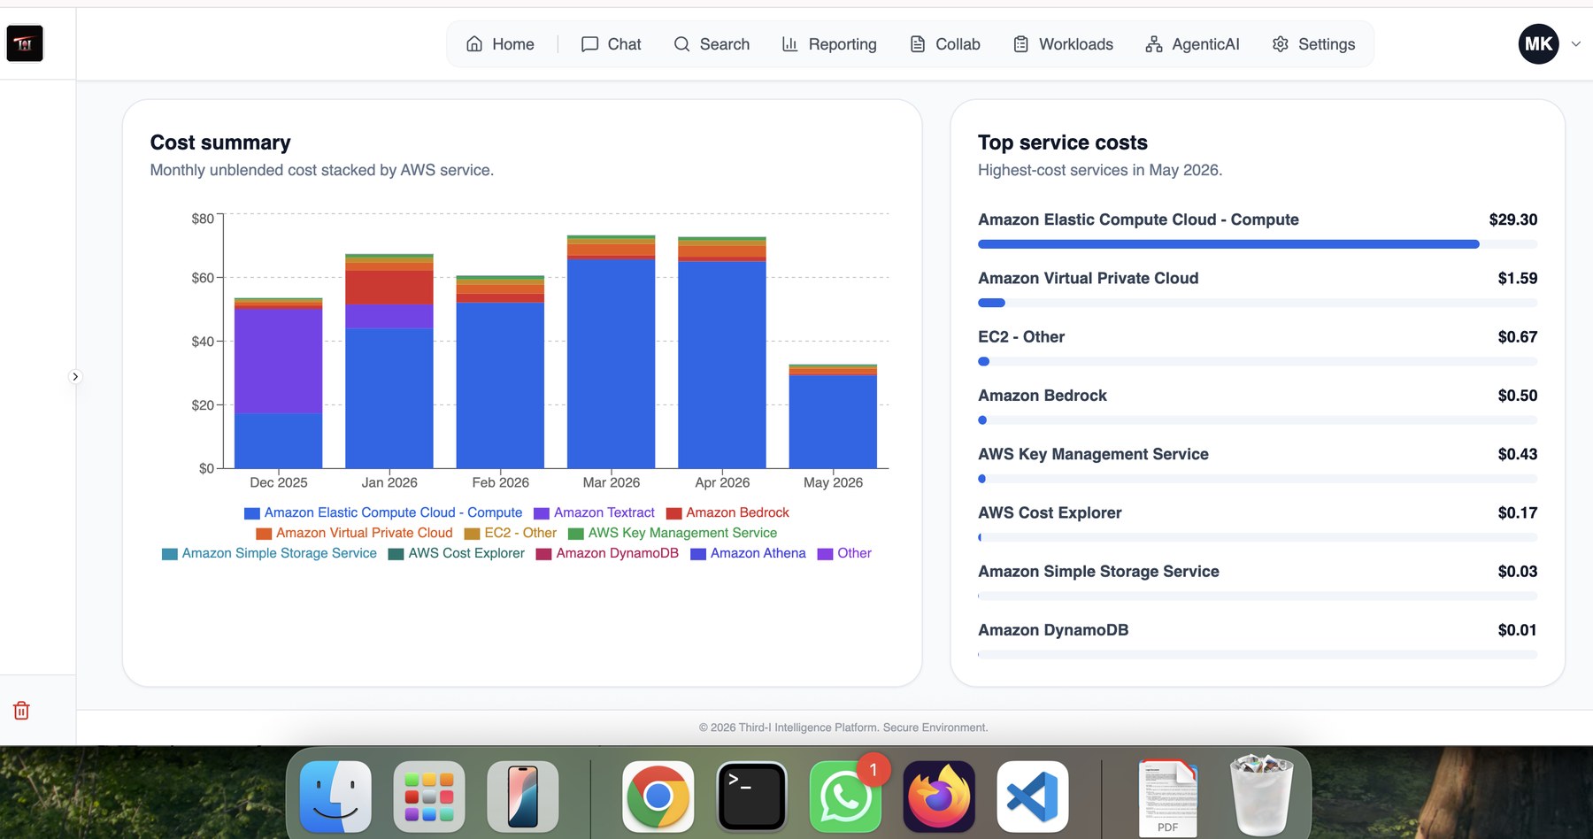
Task: Click the EC2 - Other progress bar
Action: point(1258,361)
